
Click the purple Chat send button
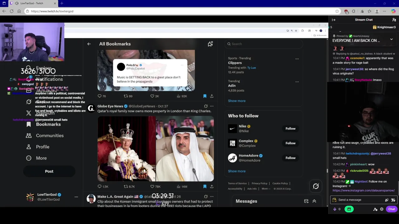point(392,209)
